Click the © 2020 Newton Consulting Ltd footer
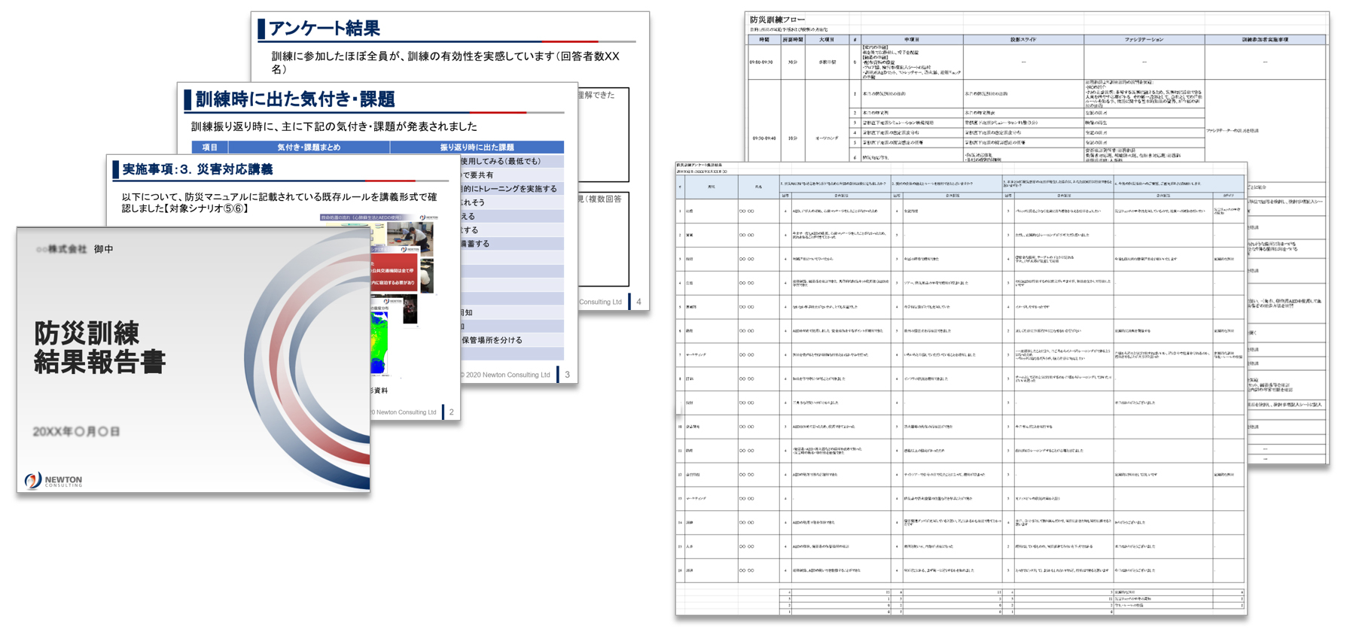 [505, 375]
